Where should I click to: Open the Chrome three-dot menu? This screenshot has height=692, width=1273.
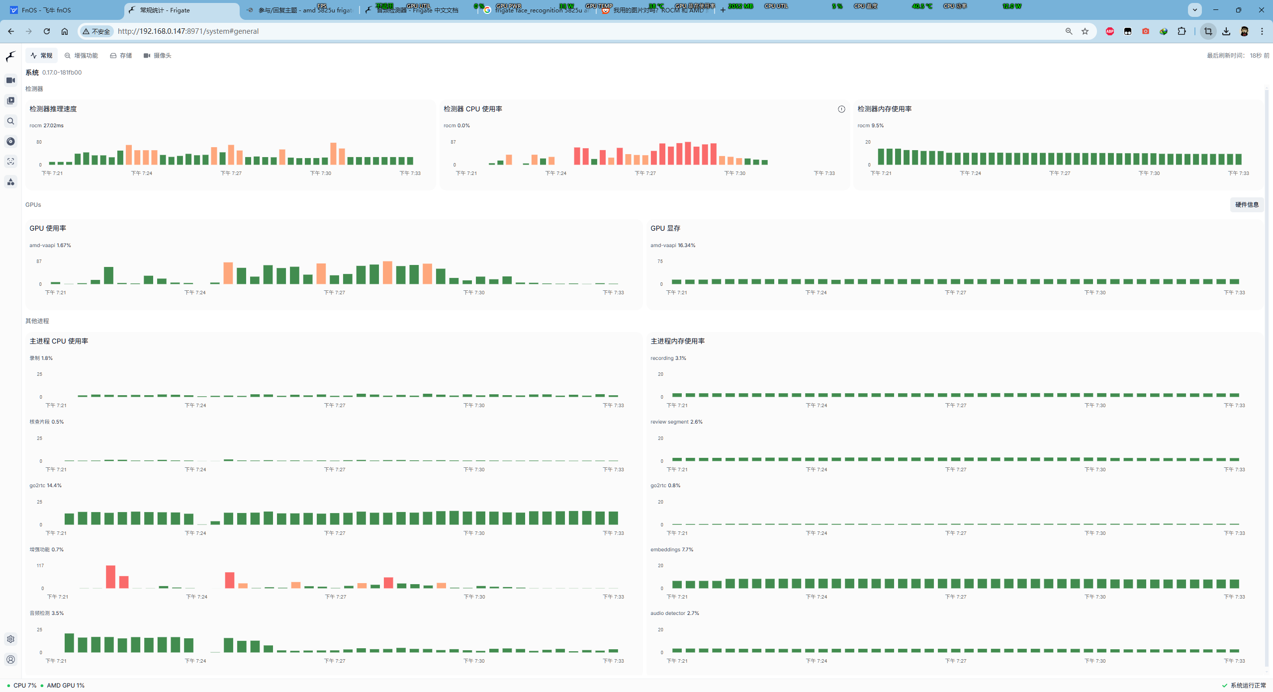coord(1262,31)
